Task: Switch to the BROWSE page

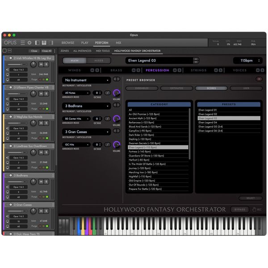Action: (68, 43)
